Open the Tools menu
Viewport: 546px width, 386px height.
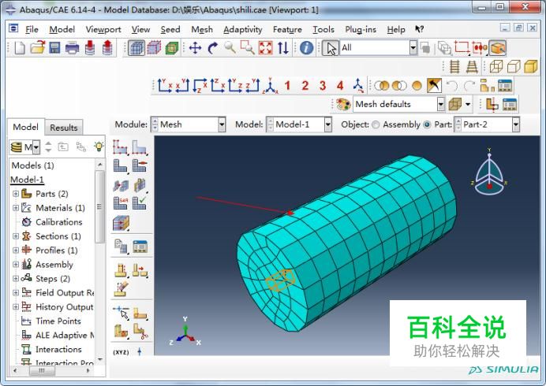(323, 30)
